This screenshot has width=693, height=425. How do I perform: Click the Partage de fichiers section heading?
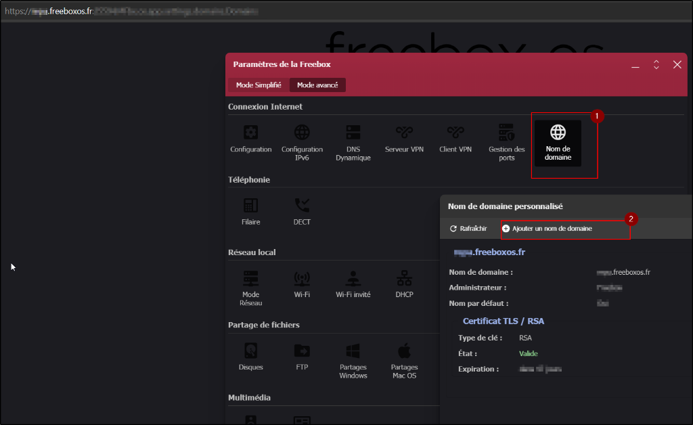point(264,325)
